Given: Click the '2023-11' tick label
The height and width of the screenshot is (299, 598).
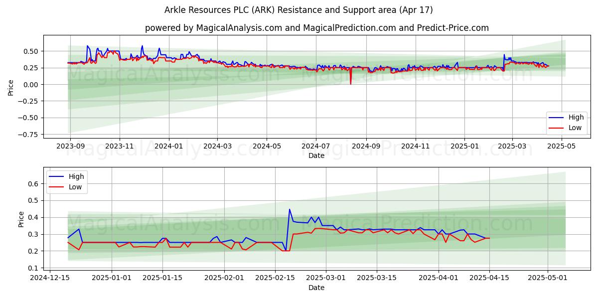Looking at the screenshot, I should tap(120, 146).
